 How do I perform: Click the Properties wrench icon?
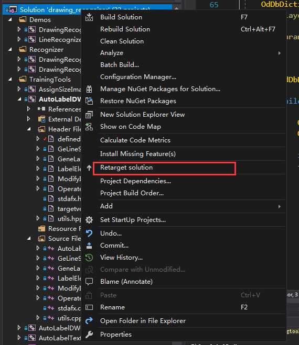coord(89,335)
